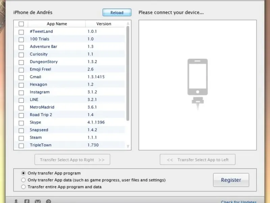Screen dimensions: 270x203
Task: Click the Gmail version 1.3.1415 cell
Action: coord(96,77)
